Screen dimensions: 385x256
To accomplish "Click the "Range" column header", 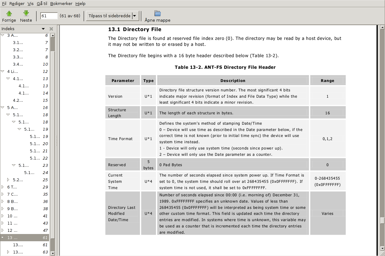I will click(327, 80).
